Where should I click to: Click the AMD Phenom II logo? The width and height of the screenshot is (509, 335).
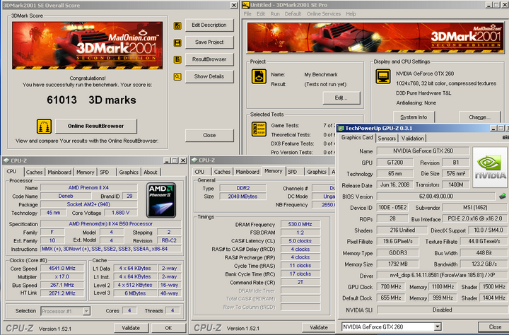161,200
